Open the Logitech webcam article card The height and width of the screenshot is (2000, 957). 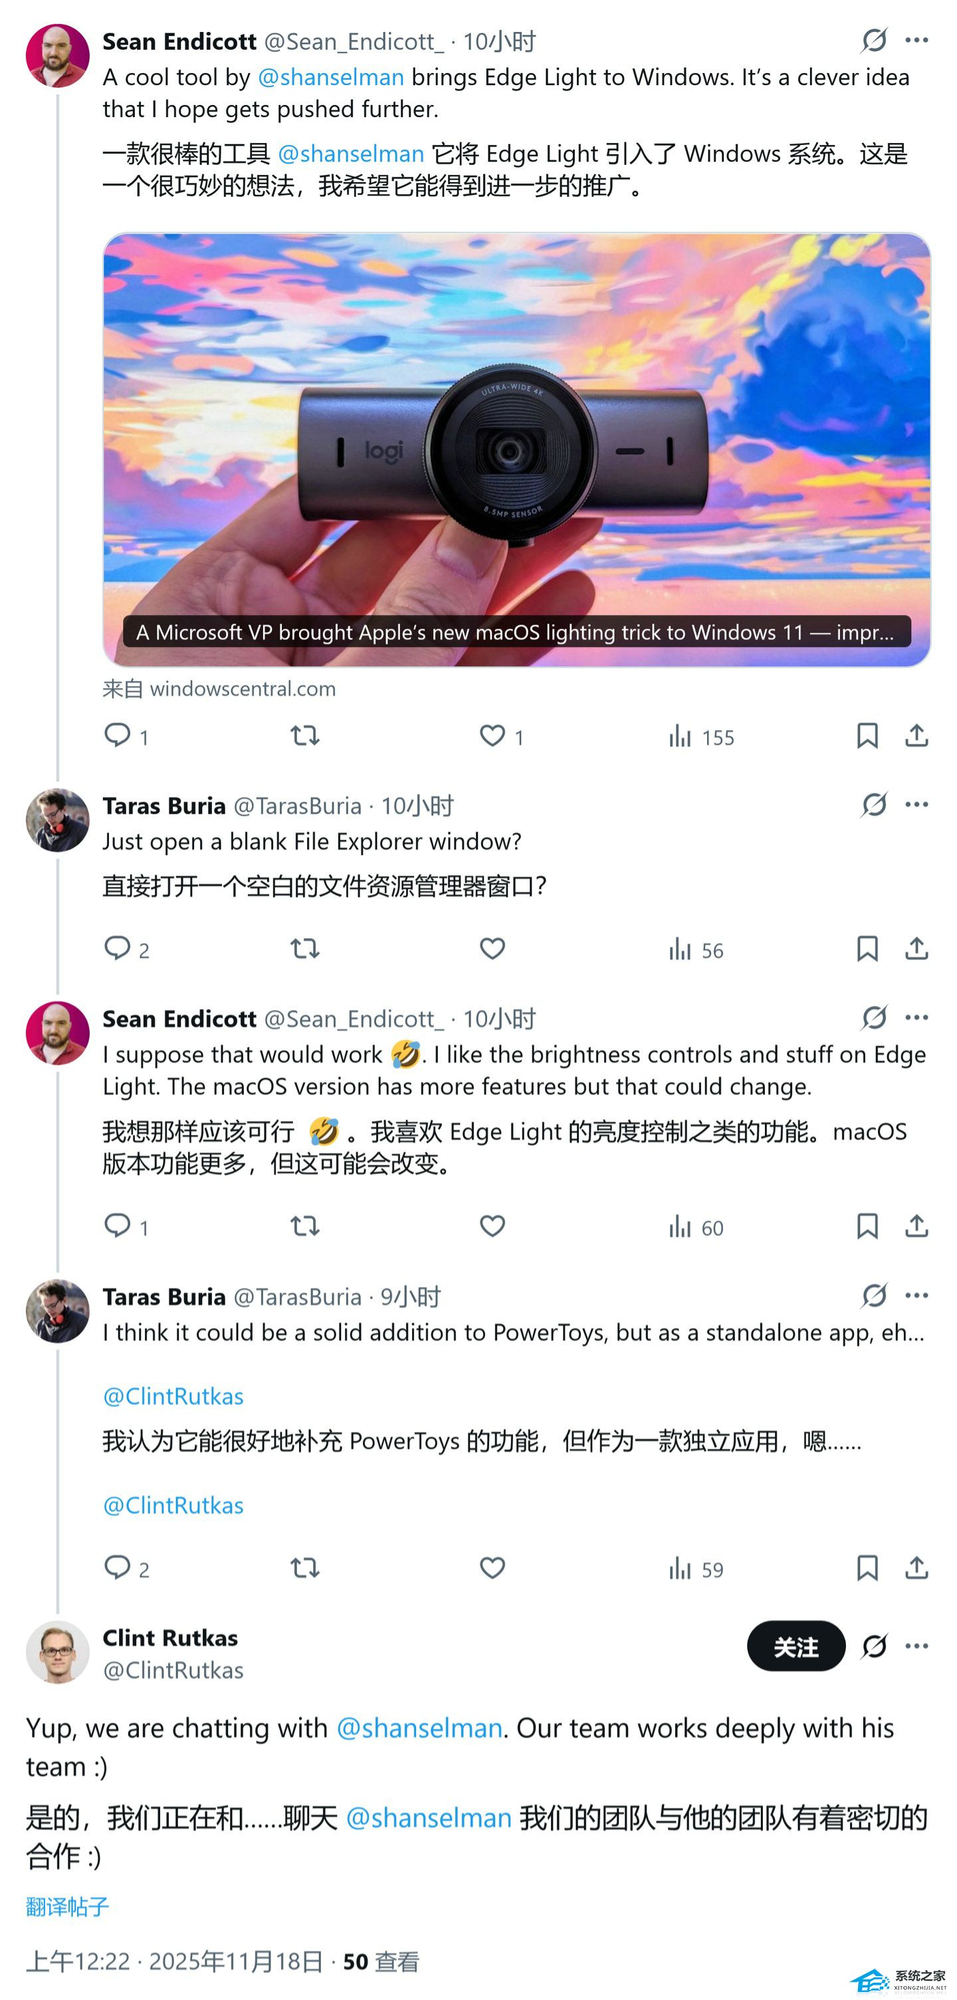(516, 449)
